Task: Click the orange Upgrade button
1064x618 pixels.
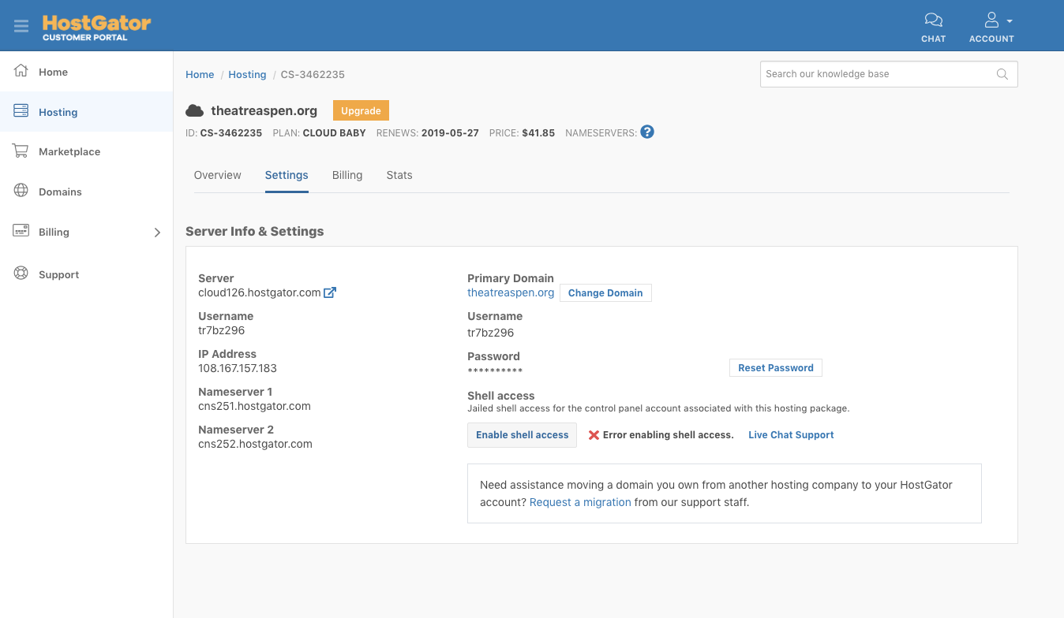Action: (x=361, y=110)
